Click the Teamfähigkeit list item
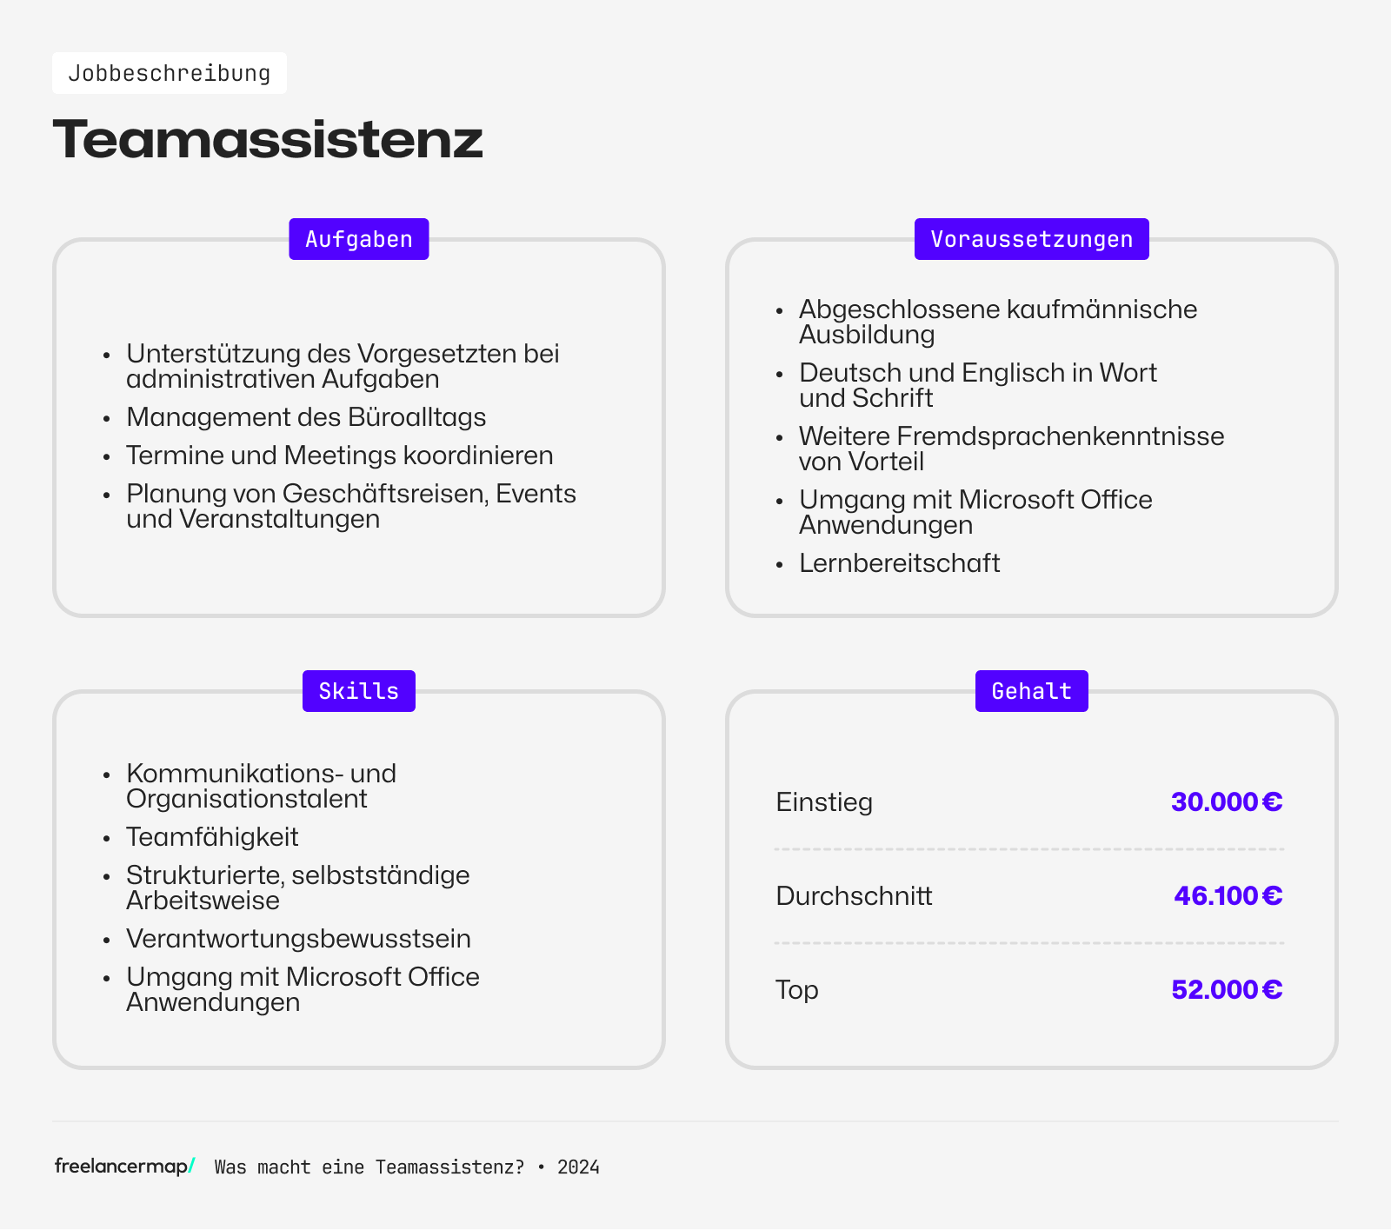 [212, 837]
